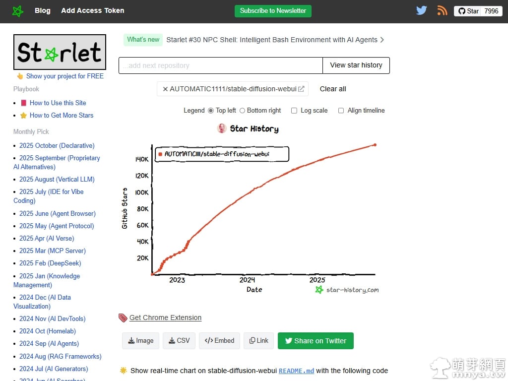Download the chart using the Image button
Image resolution: width=508 pixels, height=381 pixels.
[x=140, y=341]
